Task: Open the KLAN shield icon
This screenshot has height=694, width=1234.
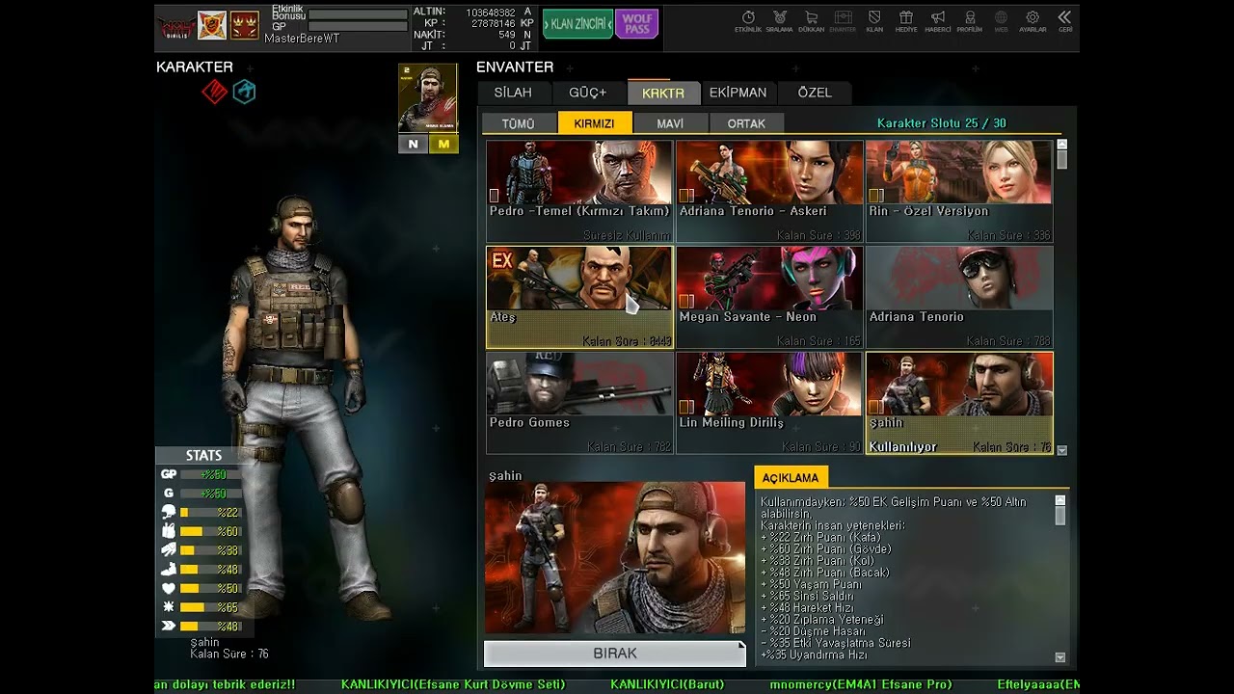Action: (x=874, y=21)
